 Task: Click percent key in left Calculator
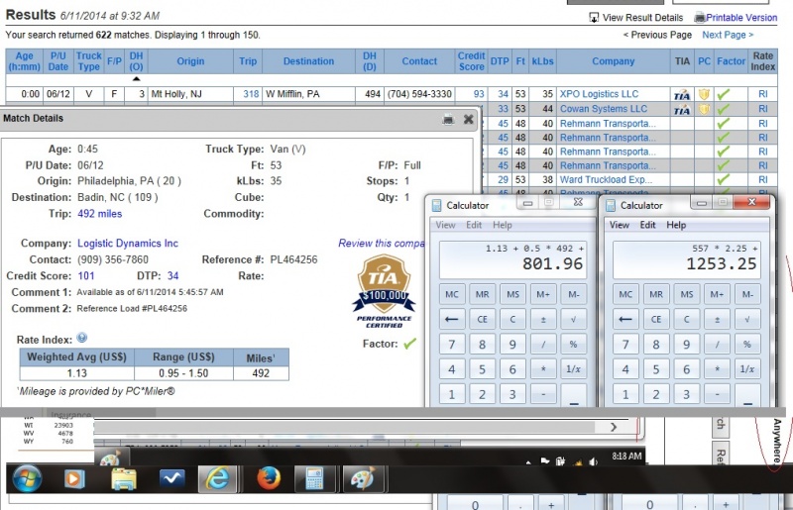574,345
